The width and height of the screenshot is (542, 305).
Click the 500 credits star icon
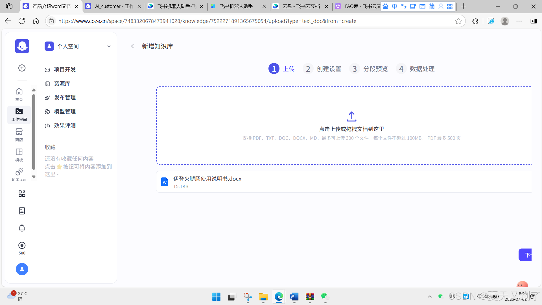22,245
